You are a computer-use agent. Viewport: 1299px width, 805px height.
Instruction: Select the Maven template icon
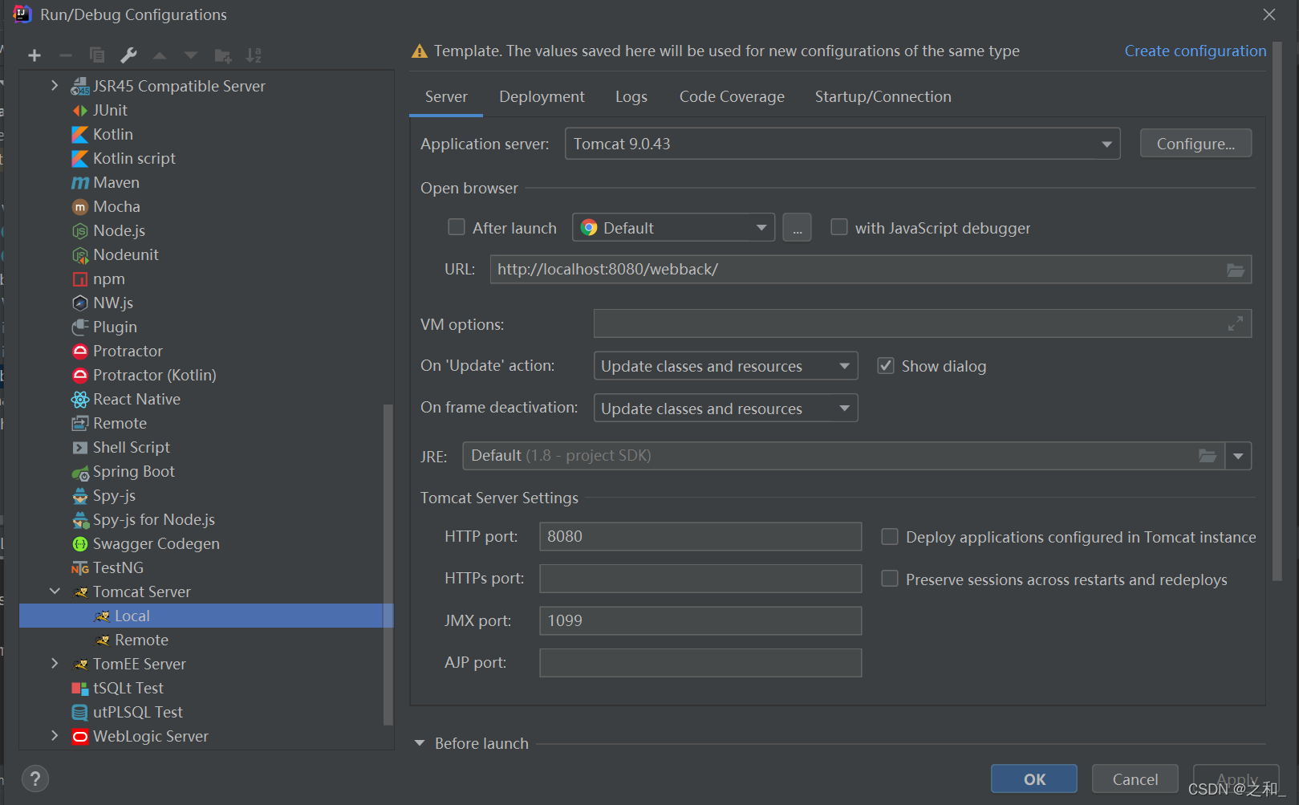click(80, 182)
